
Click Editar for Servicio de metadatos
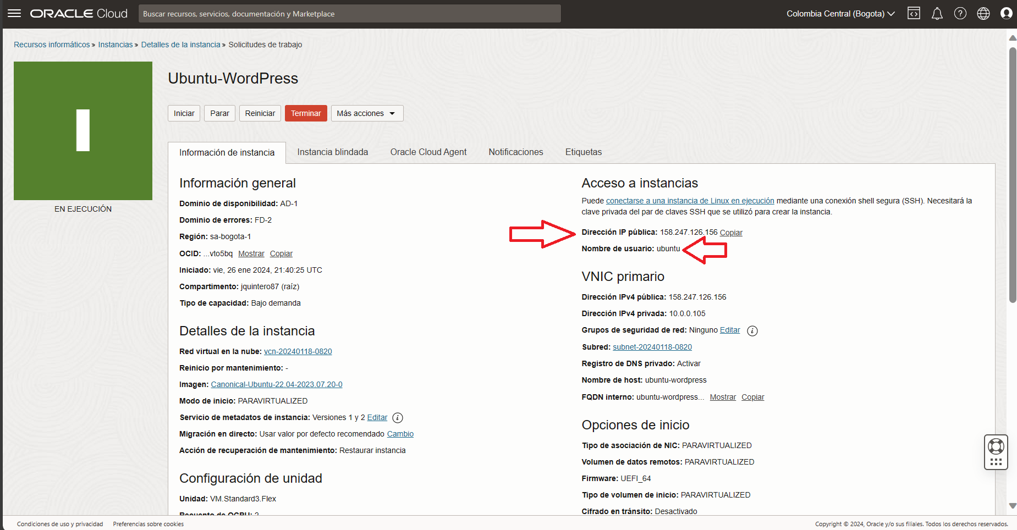[x=377, y=417]
